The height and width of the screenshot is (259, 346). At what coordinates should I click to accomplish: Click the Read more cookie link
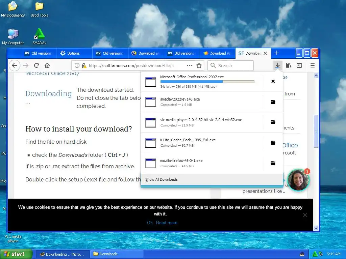[x=167, y=223]
